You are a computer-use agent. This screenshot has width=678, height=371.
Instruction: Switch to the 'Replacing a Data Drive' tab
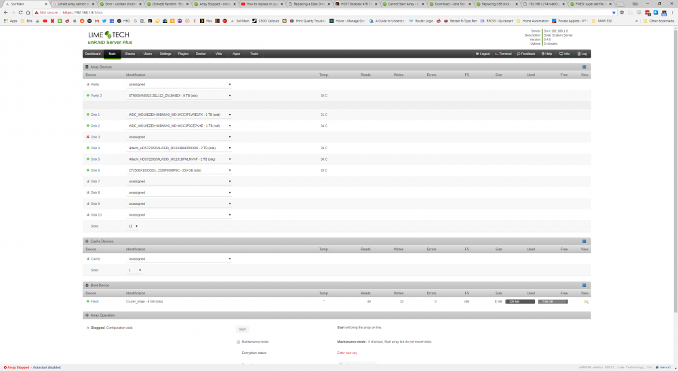(308, 4)
